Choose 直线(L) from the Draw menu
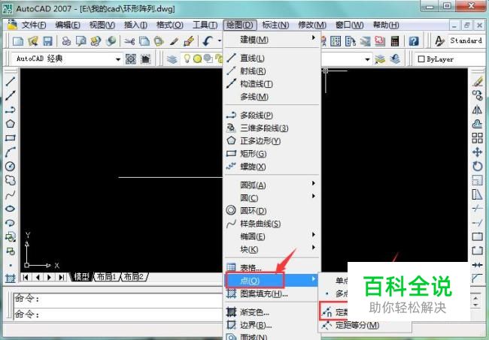Viewport: 489px width, 340px height. point(272,59)
